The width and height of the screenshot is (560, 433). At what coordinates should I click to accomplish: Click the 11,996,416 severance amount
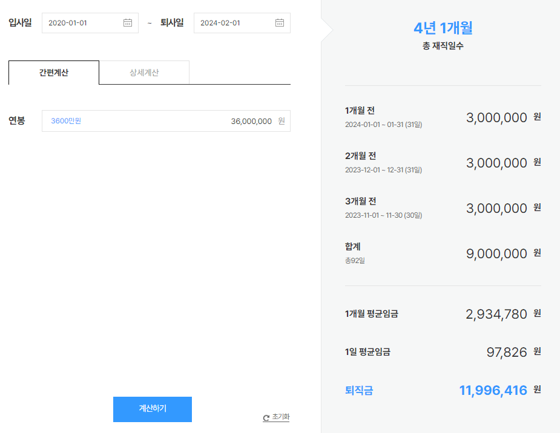click(x=493, y=390)
